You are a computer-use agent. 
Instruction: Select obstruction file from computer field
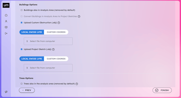point(48,41)
